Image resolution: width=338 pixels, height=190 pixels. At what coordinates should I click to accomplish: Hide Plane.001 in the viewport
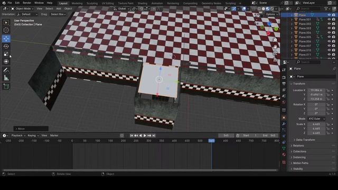(329, 20)
